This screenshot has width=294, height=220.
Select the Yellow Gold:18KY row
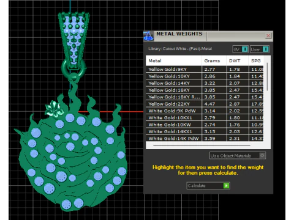(205, 90)
